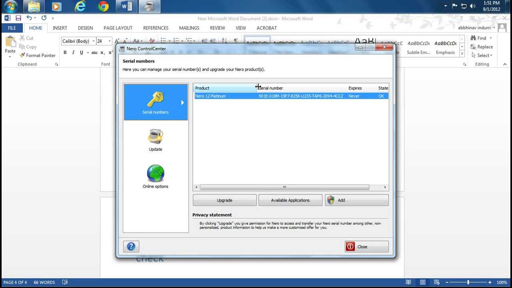Click the scroll left arrow in serial list
Viewport: 512px width, 288px height.
[196, 187]
